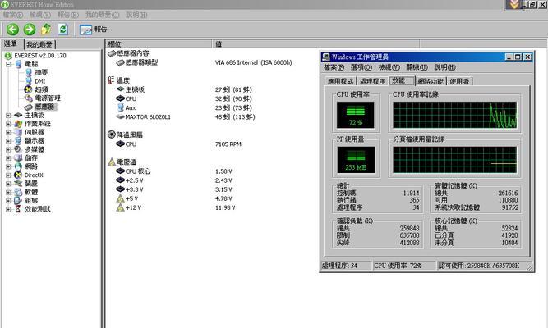Viewport: 548px width, 328px height.
Task: Click the 主機板 motherboard tree icon
Action: coord(18,115)
